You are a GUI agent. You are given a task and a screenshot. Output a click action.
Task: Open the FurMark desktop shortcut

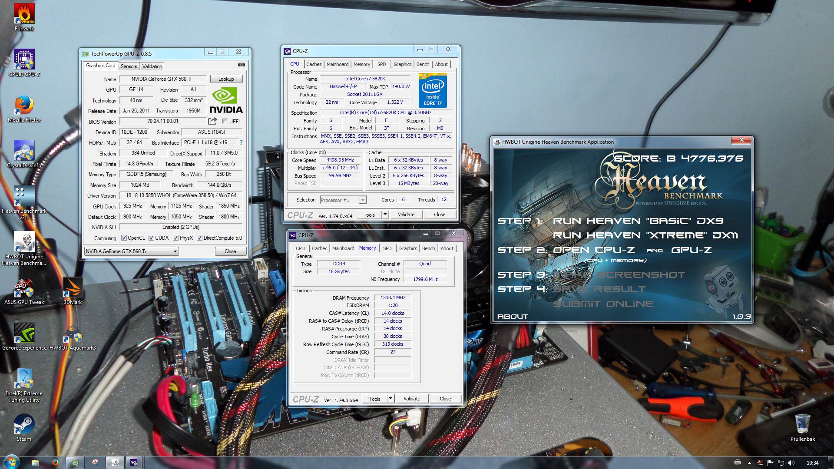pos(24,17)
